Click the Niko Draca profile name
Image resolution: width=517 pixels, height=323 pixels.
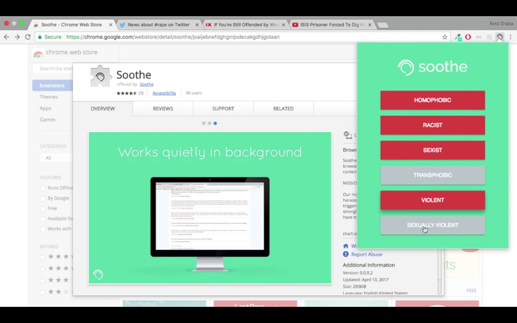click(501, 23)
